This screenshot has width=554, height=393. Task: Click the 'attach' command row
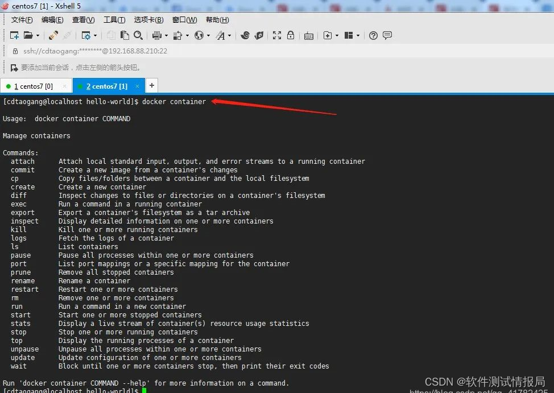[188, 162]
